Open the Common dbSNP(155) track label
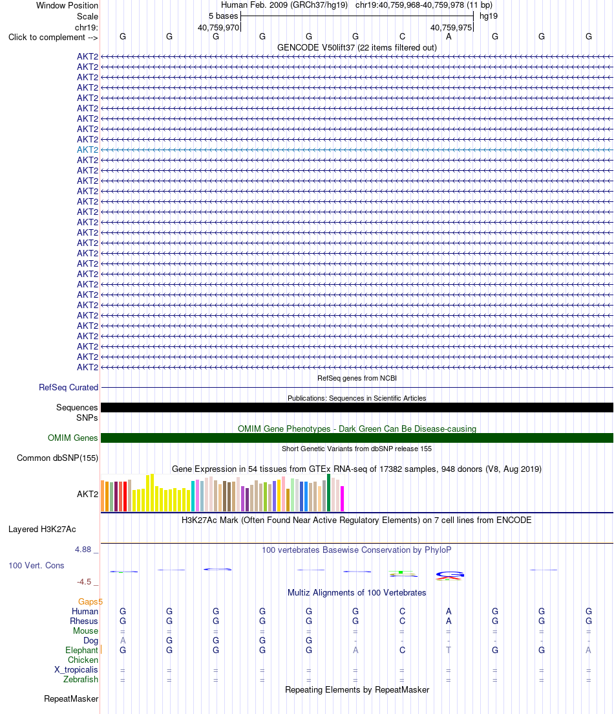 [x=58, y=458]
